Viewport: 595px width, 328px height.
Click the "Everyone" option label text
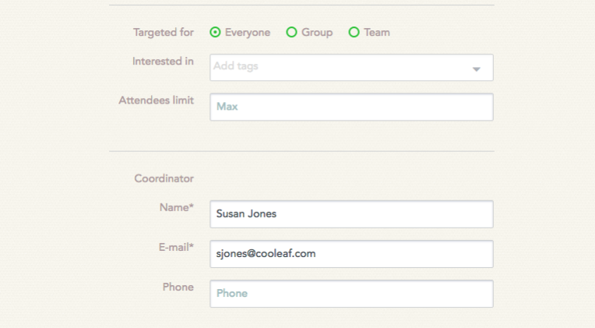(x=248, y=33)
